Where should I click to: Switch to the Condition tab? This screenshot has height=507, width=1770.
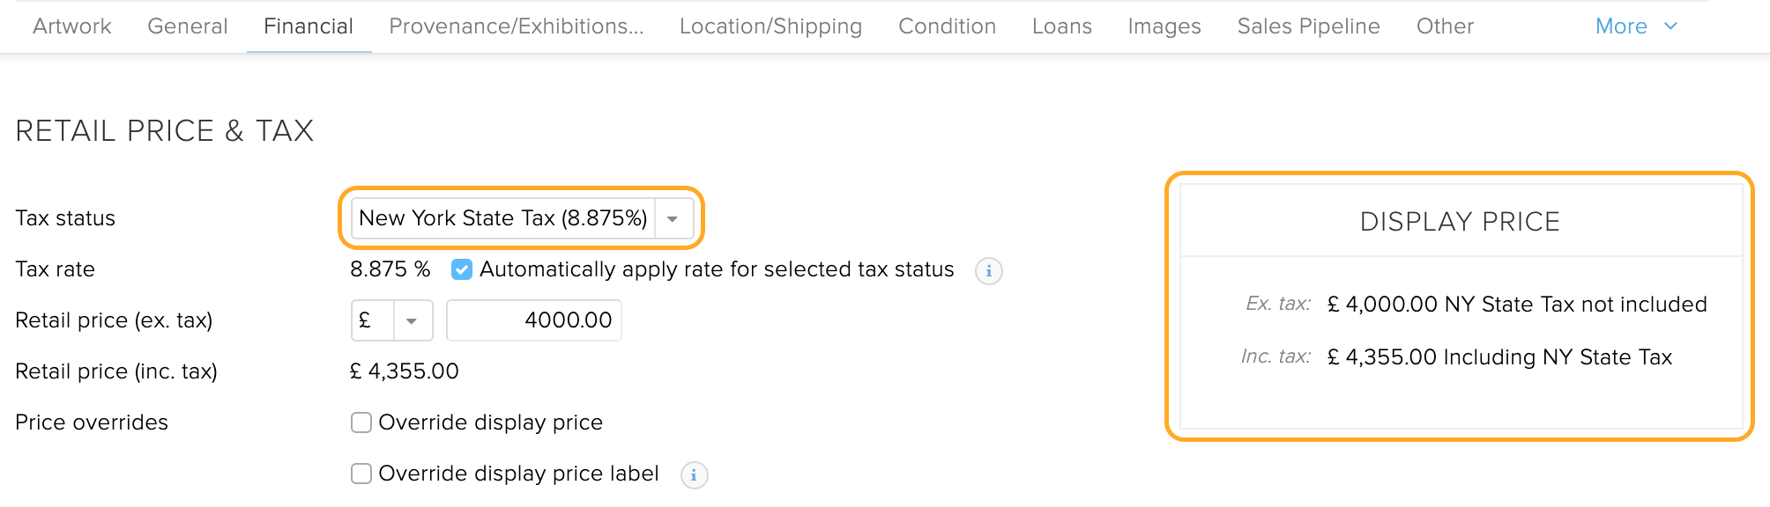pos(947,26)
